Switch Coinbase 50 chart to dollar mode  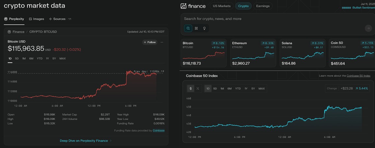[190, 88]
